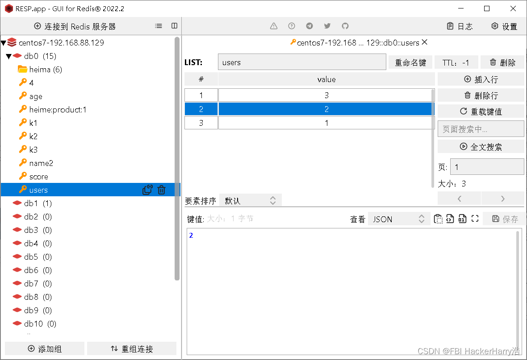Screen dimensions: 527x360
Task: Click the copy key icon beside users
Action: (147, 190)
